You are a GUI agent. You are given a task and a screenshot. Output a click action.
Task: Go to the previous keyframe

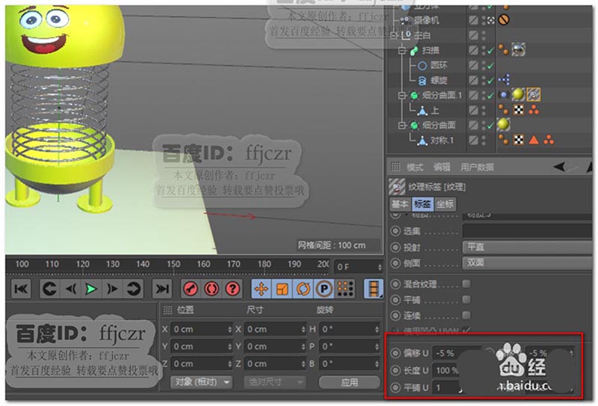pyautogui.click(x=50, y=289)
